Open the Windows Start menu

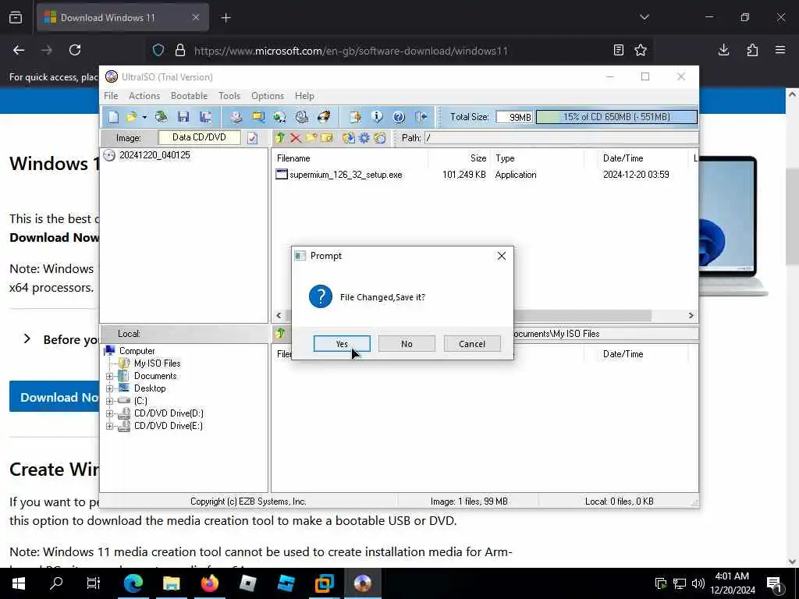pos(19,583)
